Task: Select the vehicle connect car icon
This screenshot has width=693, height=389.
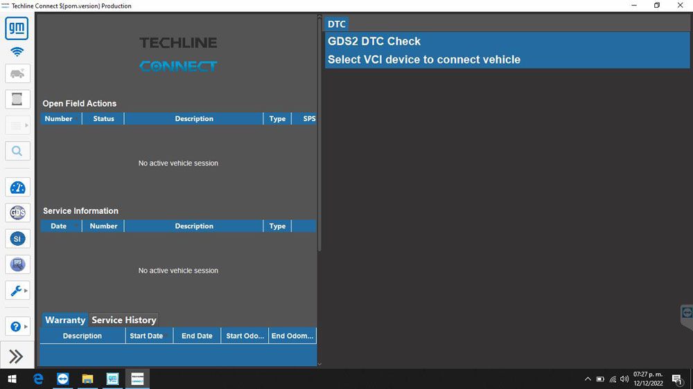Action: tap(17, 74)
